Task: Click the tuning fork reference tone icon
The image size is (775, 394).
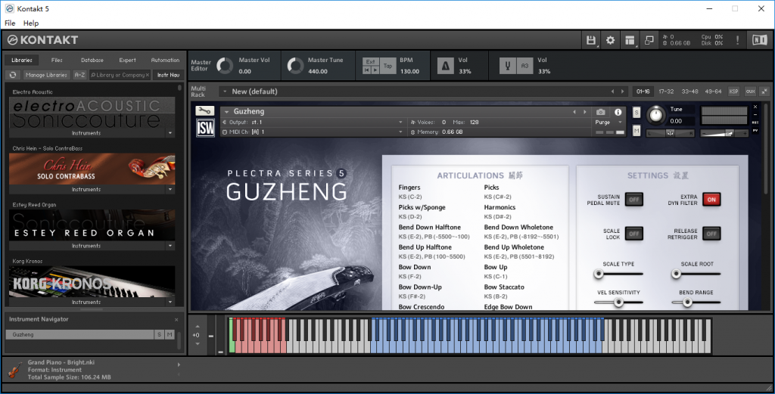Action: pyautogui.click(x=508, y=66)
